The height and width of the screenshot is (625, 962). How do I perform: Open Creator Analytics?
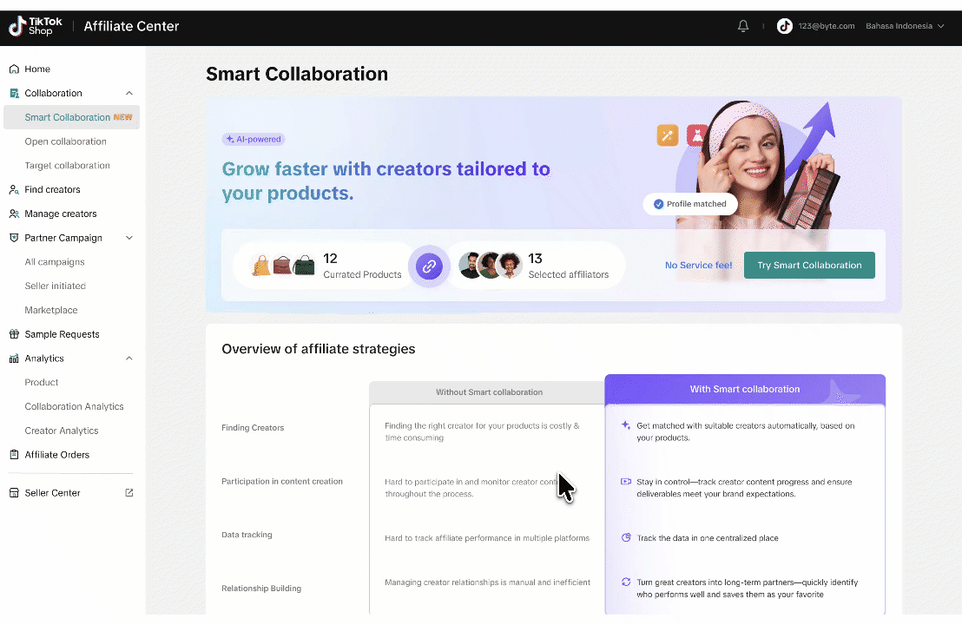(x=62, y=431)
